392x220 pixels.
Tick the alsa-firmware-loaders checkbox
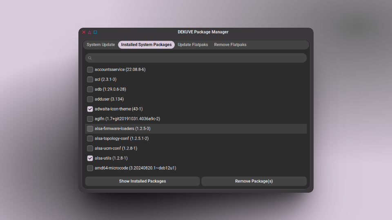pyautogui.click(x=90, y=129)
